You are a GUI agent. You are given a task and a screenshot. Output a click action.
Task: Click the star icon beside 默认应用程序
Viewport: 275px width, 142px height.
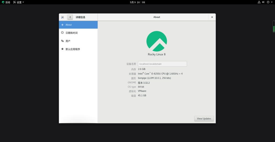[x=62, y=49]
